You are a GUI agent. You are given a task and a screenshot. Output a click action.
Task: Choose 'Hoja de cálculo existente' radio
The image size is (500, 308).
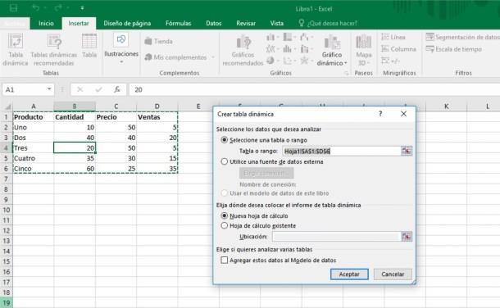(x=224, y=225)
